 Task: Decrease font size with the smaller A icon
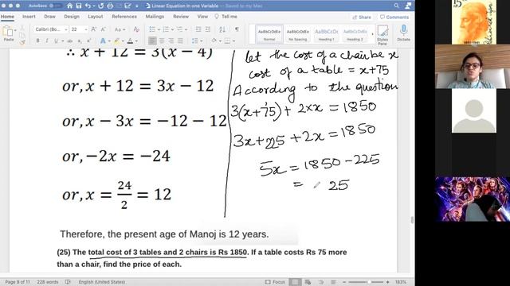[x=103, y=29]
